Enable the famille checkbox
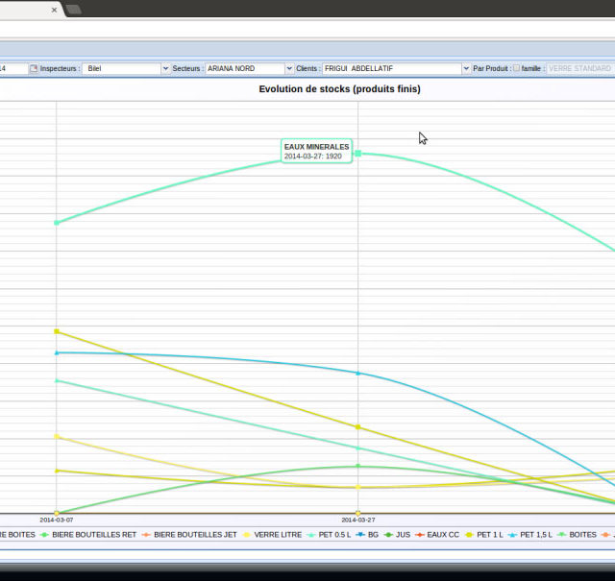 point(516,69)
